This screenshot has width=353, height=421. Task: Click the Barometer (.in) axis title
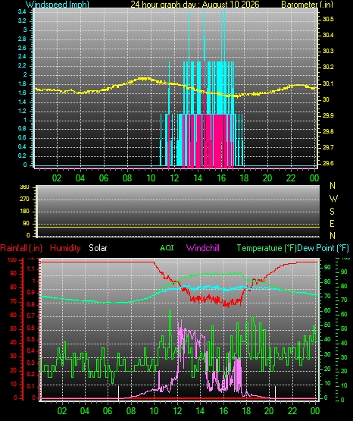coord(307,5)
